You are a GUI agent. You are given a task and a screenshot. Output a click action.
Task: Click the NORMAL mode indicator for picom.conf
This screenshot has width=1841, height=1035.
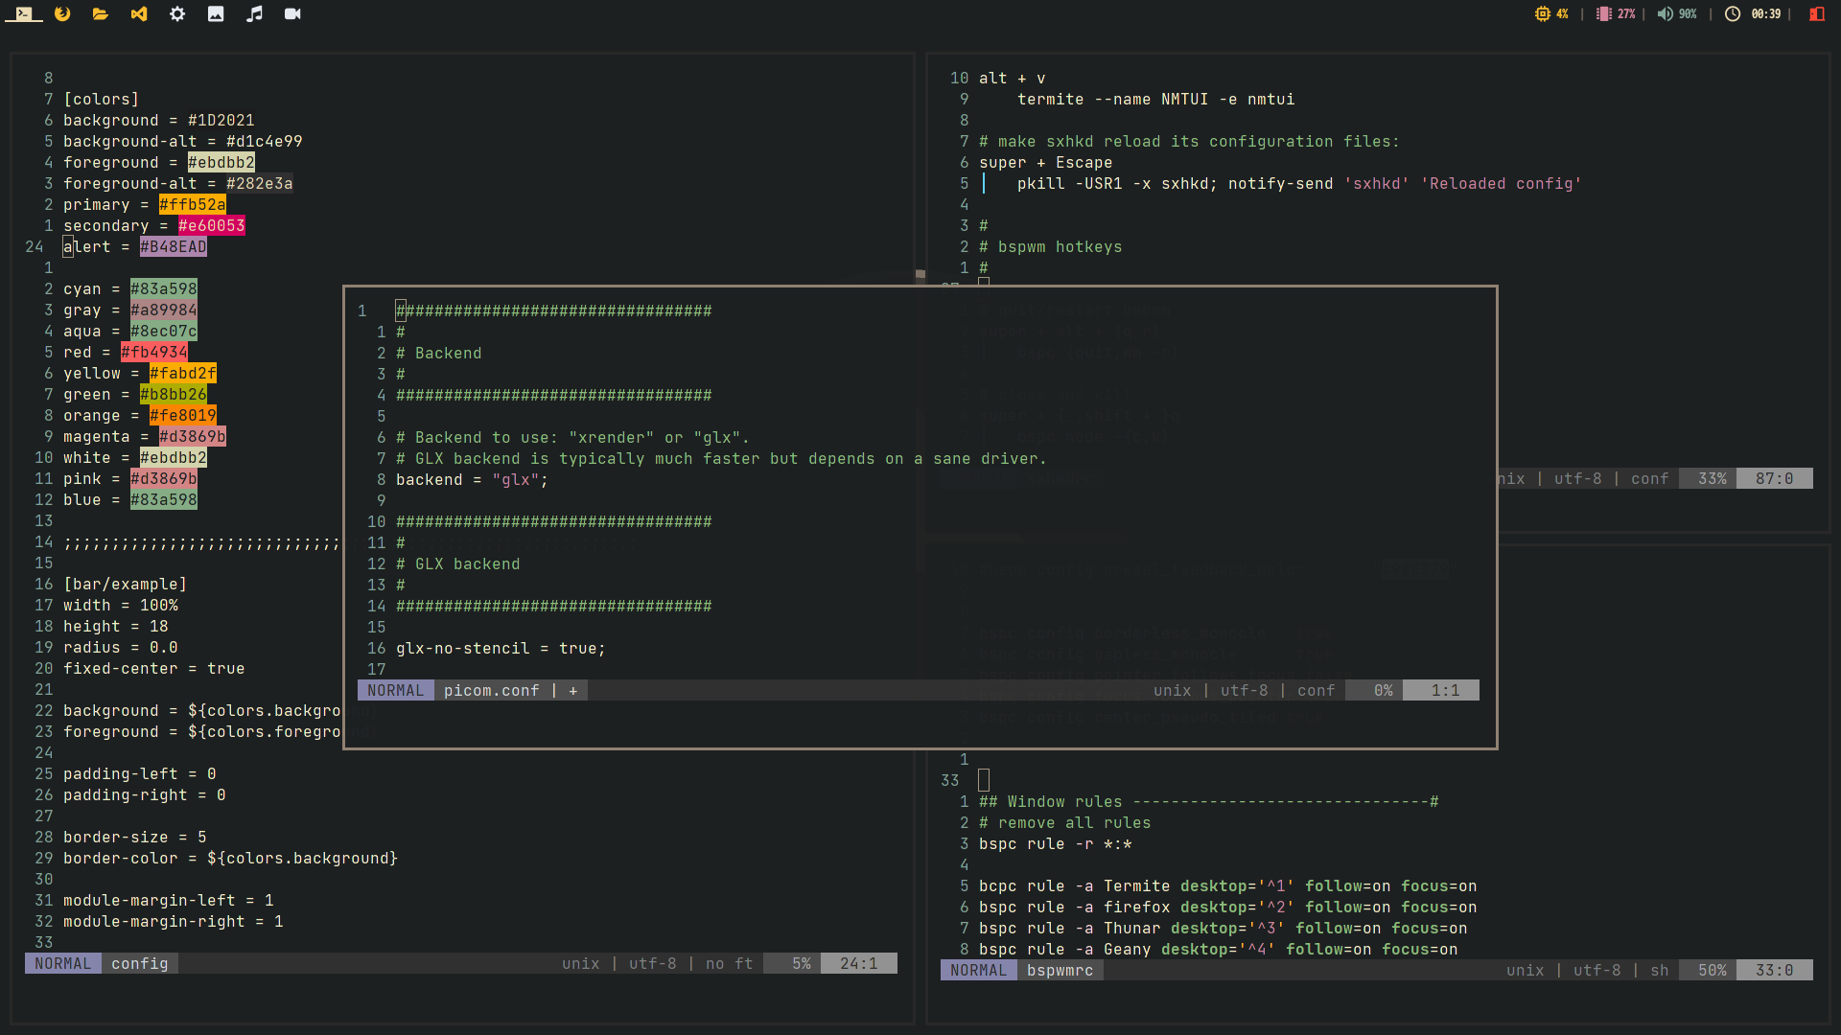[x=396, y=691]
